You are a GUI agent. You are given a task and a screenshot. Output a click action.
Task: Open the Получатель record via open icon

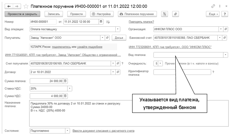point(107,38)
